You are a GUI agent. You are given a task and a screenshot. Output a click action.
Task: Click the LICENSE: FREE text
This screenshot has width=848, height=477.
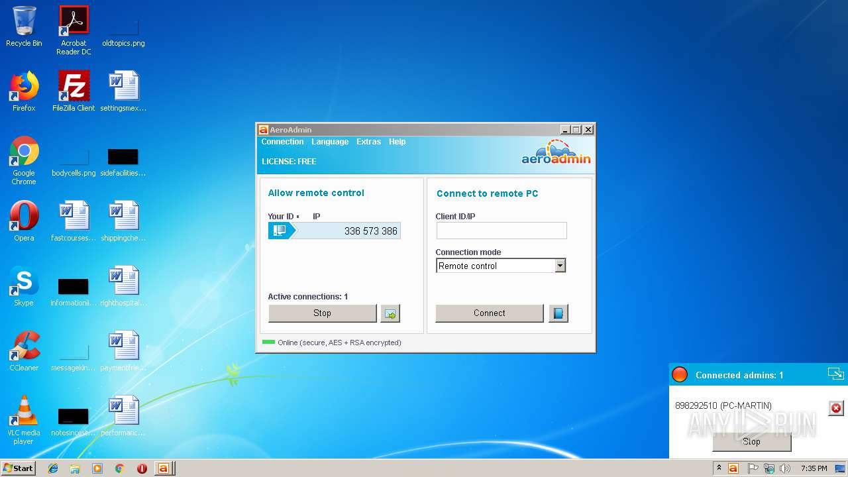[289, 162]
